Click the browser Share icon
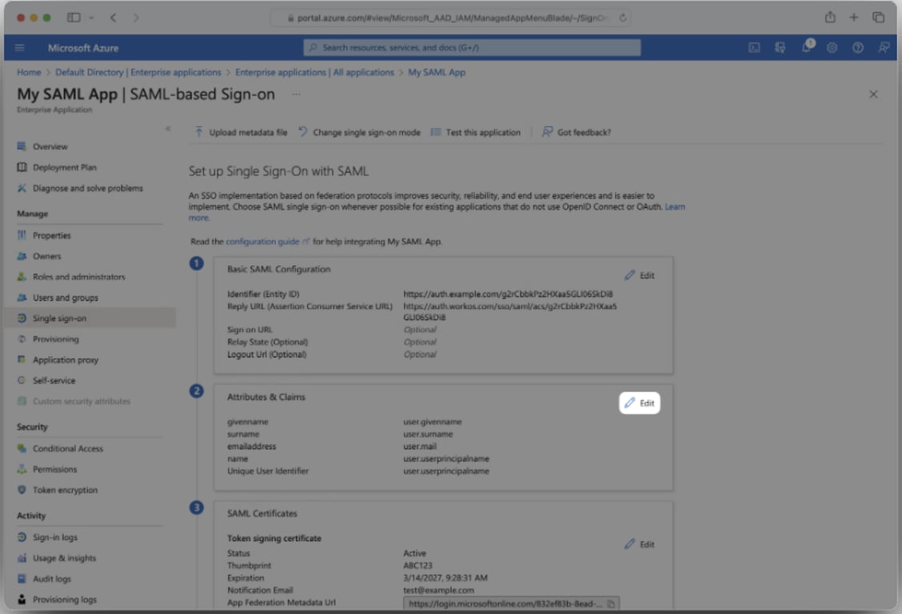This screenshot has height=614, width=902. [x=830, y=18]
